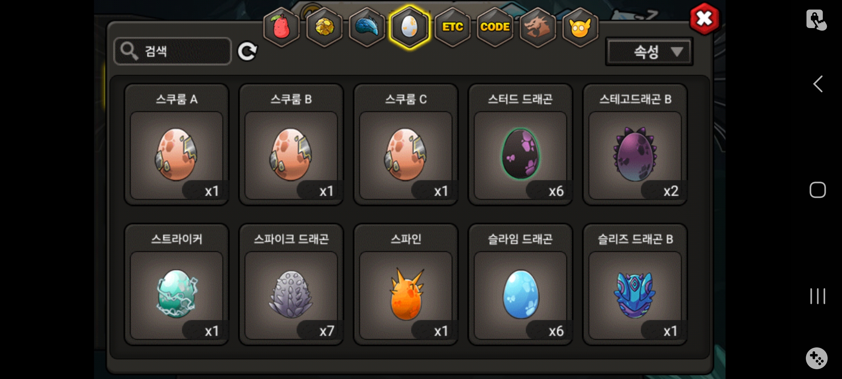Tap the touch-lock icon in the top right corner
The height and width of the screenshot is (379, 842).
[816, 20]
